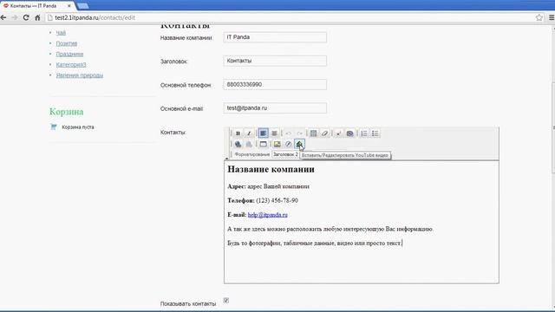This screenshot has width=555, height=312.
Task: Open the Категория3 link
Action: click(x=71, y=64)
